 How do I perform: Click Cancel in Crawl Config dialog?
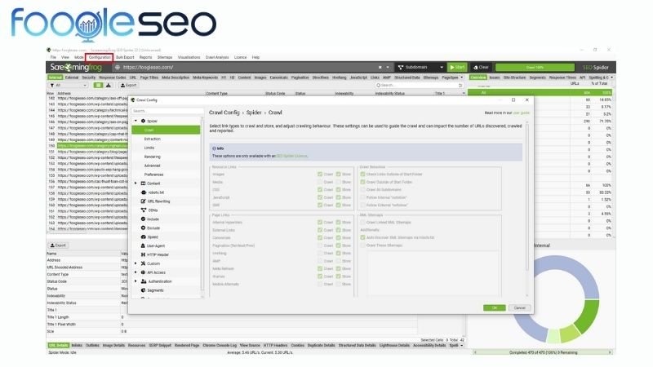tap(520, 308)
